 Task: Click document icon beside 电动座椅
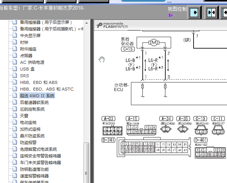point(15,122)
